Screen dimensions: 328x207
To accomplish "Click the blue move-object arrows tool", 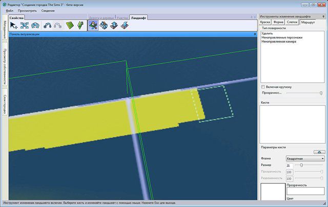I will tap(25, 26).
